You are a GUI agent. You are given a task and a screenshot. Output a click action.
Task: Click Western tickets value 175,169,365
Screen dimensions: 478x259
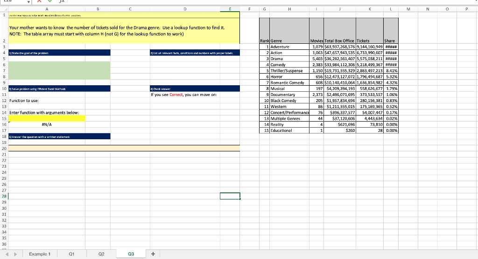coord(370,107)
